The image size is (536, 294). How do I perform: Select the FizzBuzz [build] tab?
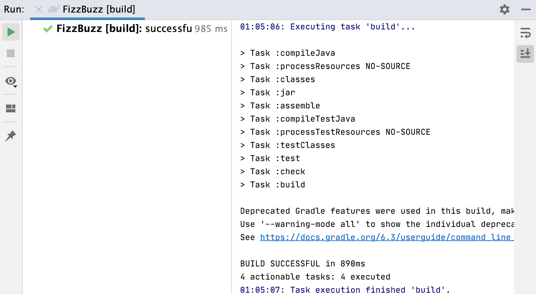pyautogui.click(x=99, y=9)
